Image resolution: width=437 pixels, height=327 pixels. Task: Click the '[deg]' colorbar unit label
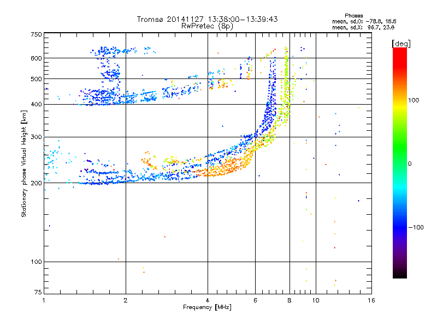tap(401, 44)
